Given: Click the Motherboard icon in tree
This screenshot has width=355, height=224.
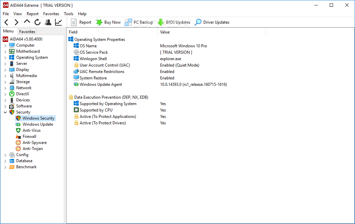Looking at the screenshot, I should pyautogui.click(x=12, y=51).
